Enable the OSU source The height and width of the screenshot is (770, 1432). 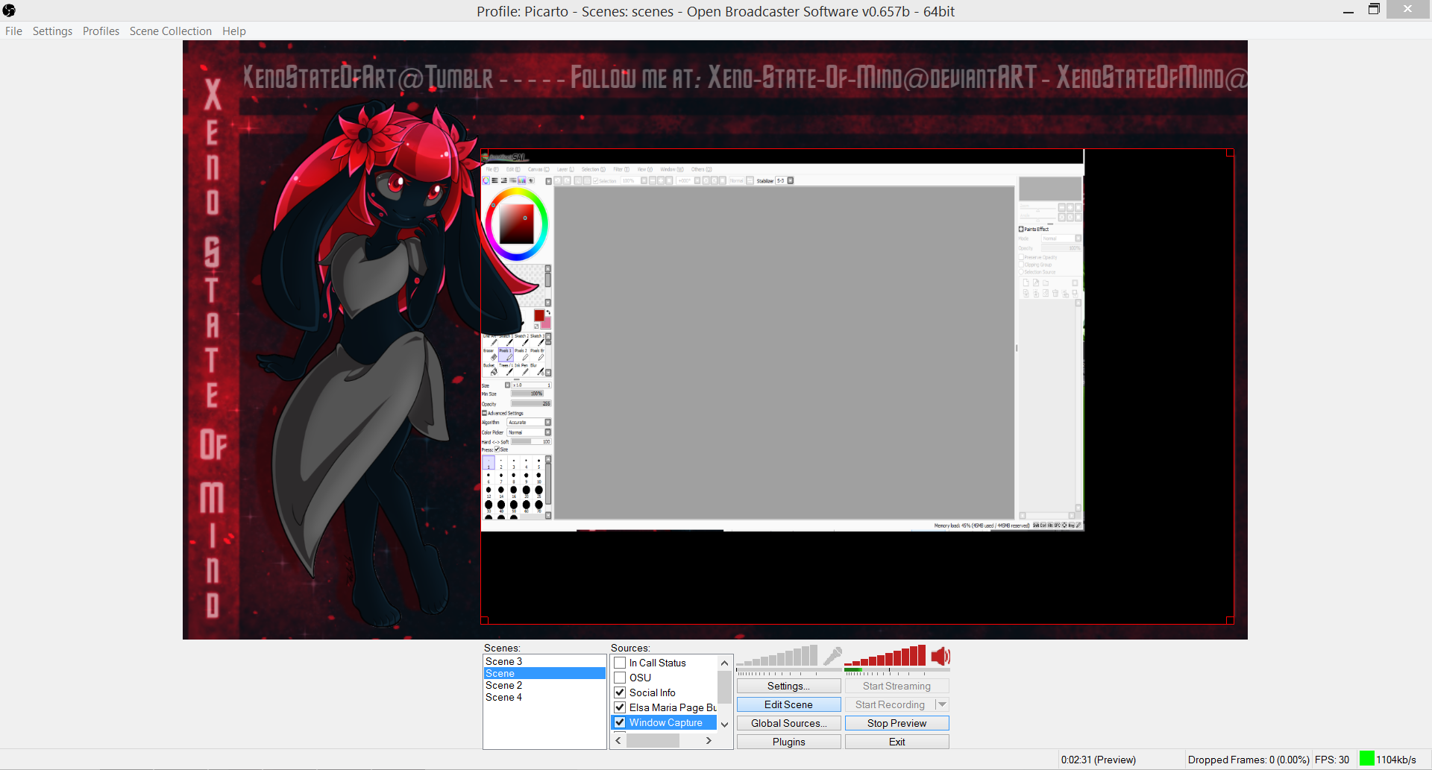click(x=620, y=678)
